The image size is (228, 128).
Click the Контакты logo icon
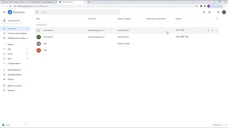(10, 12)
